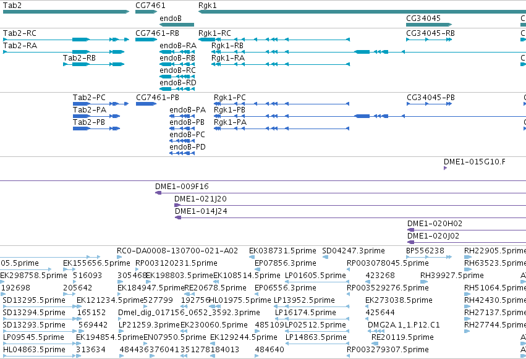
Task: Choose the Rgk1-RB transcript label
Action: pyautogui.click(x=227, y=46)
